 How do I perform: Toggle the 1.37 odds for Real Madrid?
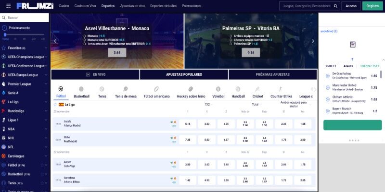(x=226, y=140)
